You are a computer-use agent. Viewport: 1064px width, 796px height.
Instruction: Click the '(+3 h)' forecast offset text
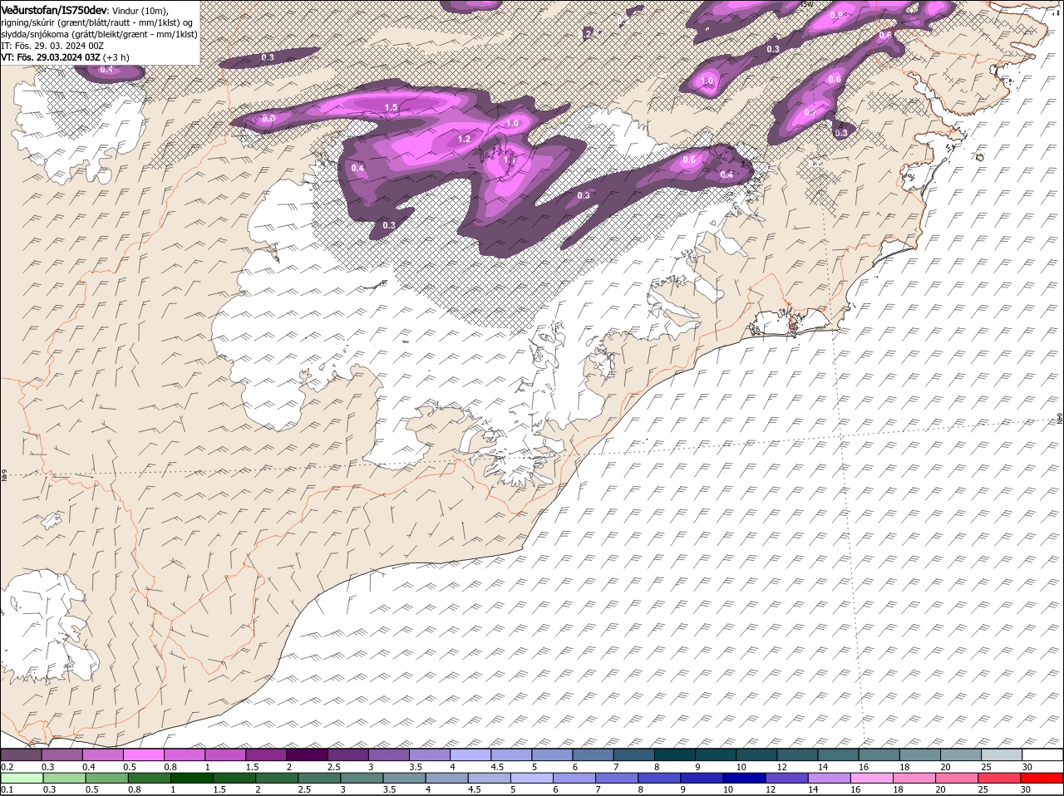click(116, 57)
